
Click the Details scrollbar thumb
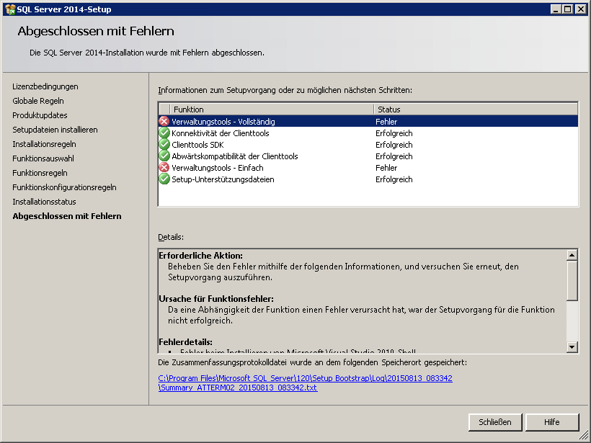[x=572, y=281]
